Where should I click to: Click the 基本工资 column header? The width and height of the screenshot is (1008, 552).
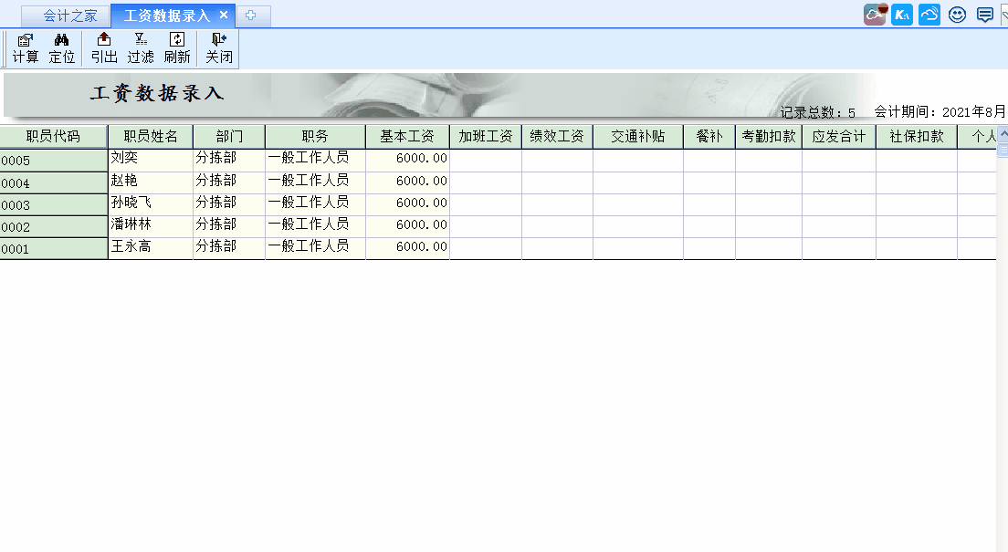[x=407, y=137]
